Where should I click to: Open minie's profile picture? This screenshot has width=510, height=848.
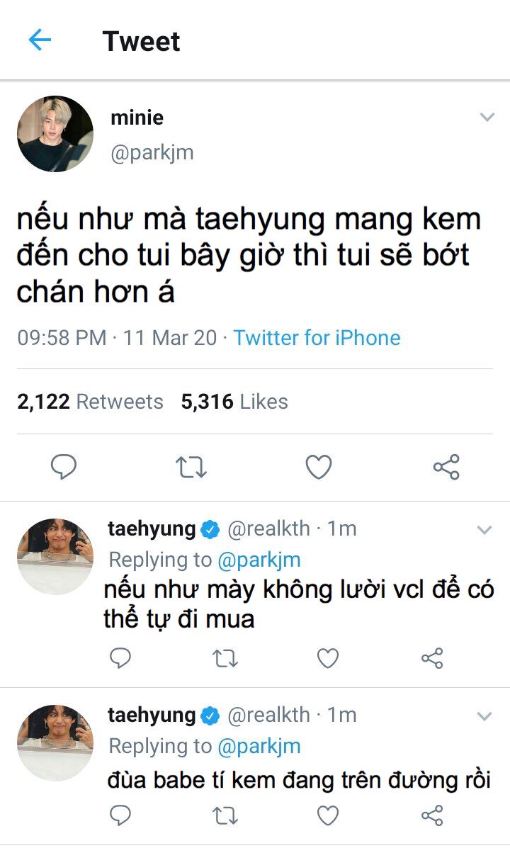click(55, 134)
